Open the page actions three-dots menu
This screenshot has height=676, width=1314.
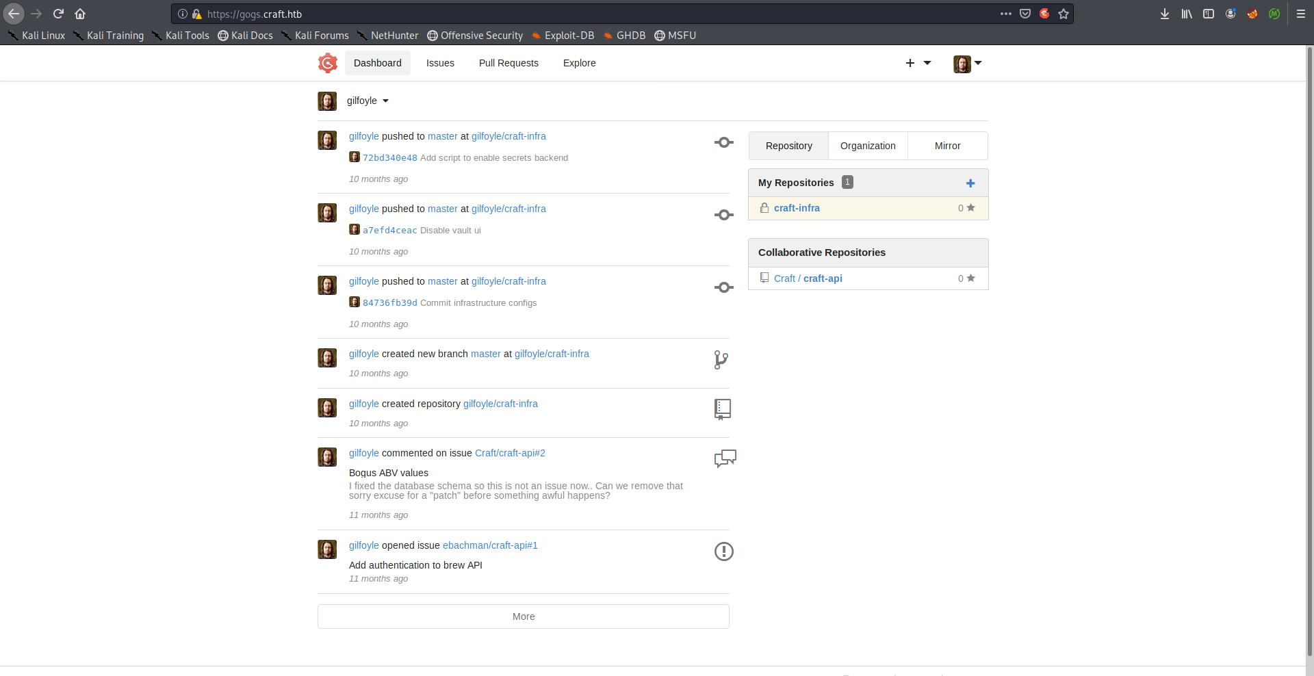point(1005,14)
